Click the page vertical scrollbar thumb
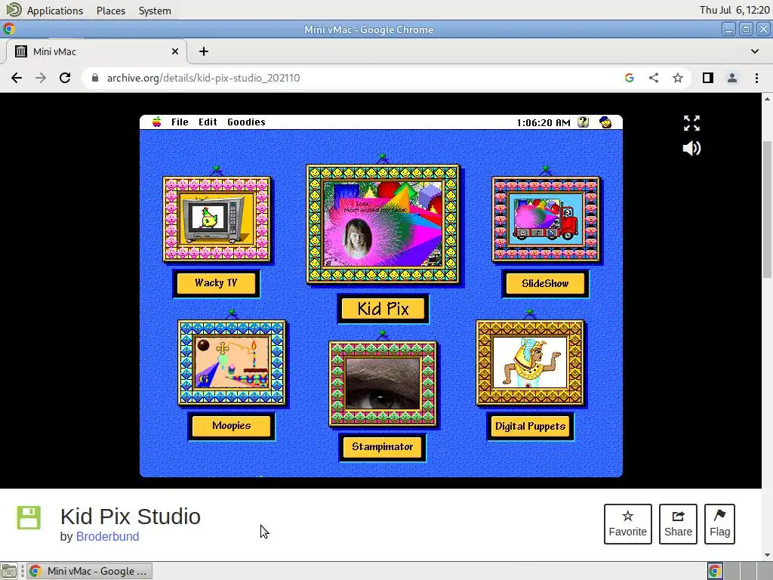Viewport: 773px width, 580px height. (767, 210)
